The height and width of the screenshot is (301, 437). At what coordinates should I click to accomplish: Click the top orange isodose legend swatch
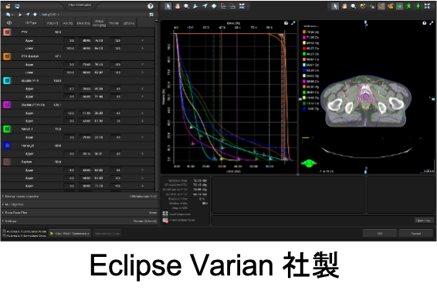(x=304, y=32)
